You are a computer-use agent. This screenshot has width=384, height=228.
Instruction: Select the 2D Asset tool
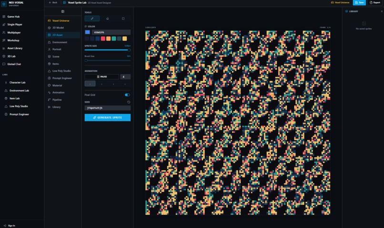[x=63, y=35]
